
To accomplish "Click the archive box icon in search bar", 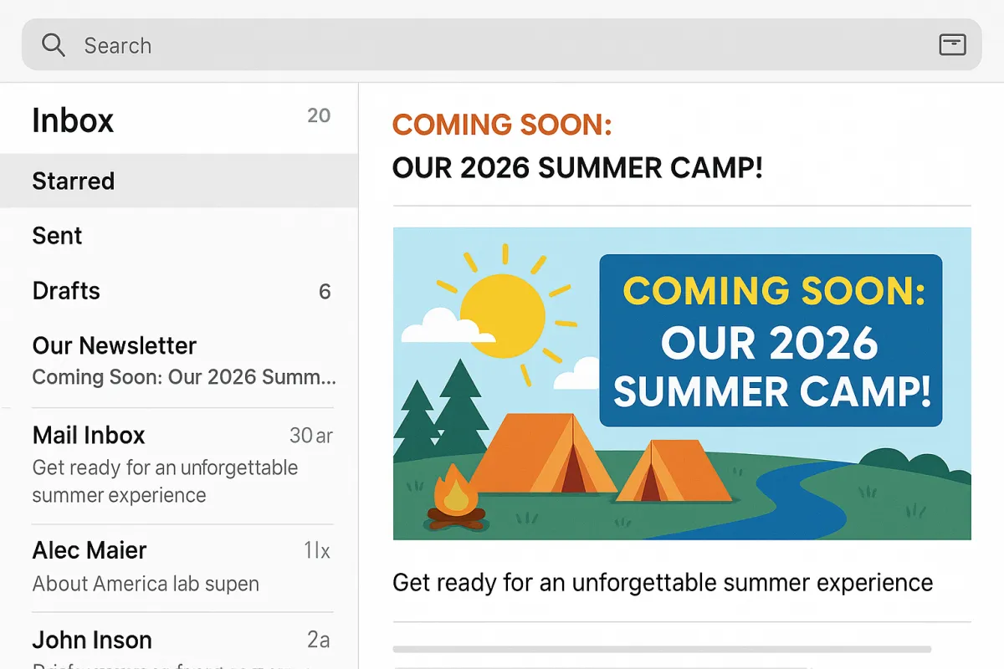I will pos(952,45).
